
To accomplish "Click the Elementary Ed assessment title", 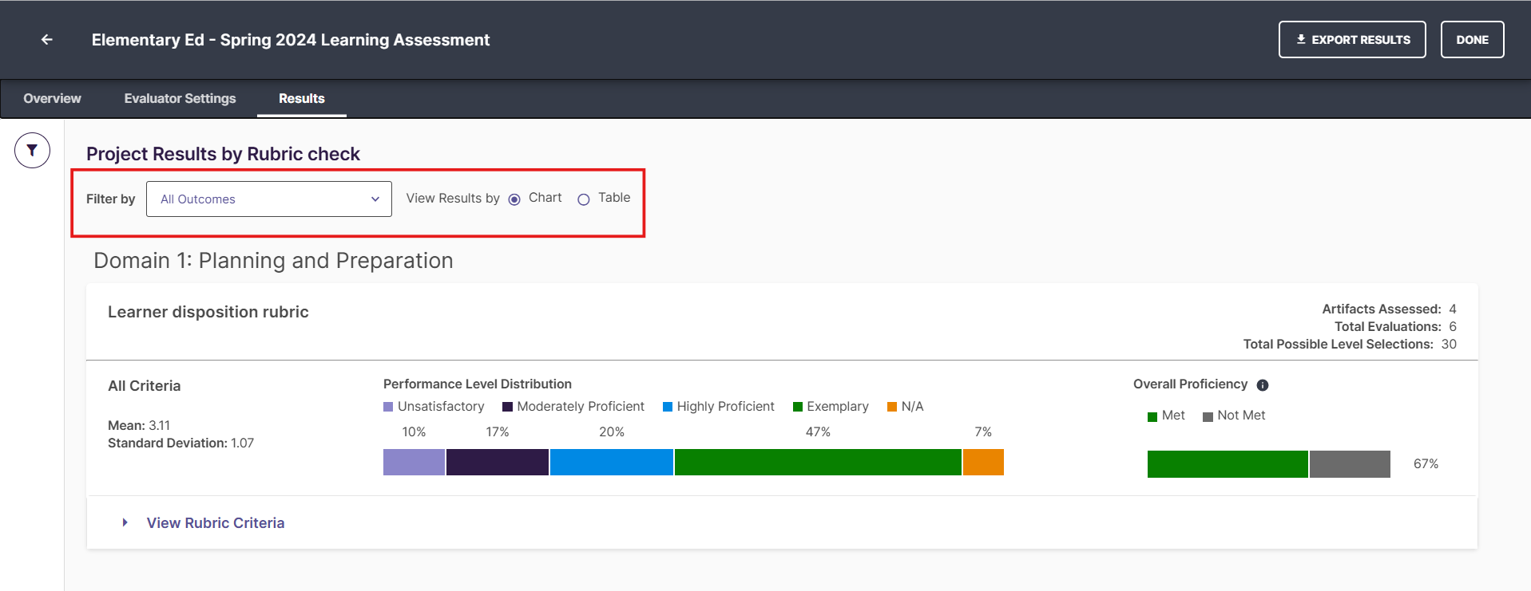I will (291, 40).
